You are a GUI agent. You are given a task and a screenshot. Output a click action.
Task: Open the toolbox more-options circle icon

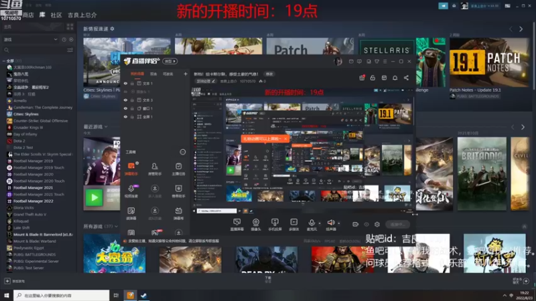pyautogui.click(x=182, y=152)
